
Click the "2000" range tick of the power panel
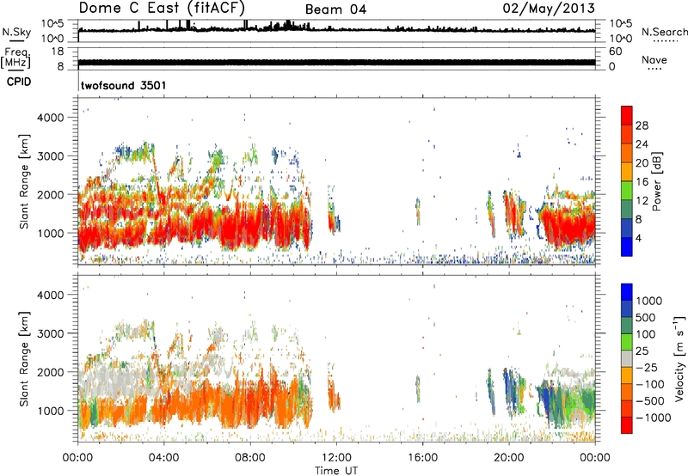coord(51,194)
